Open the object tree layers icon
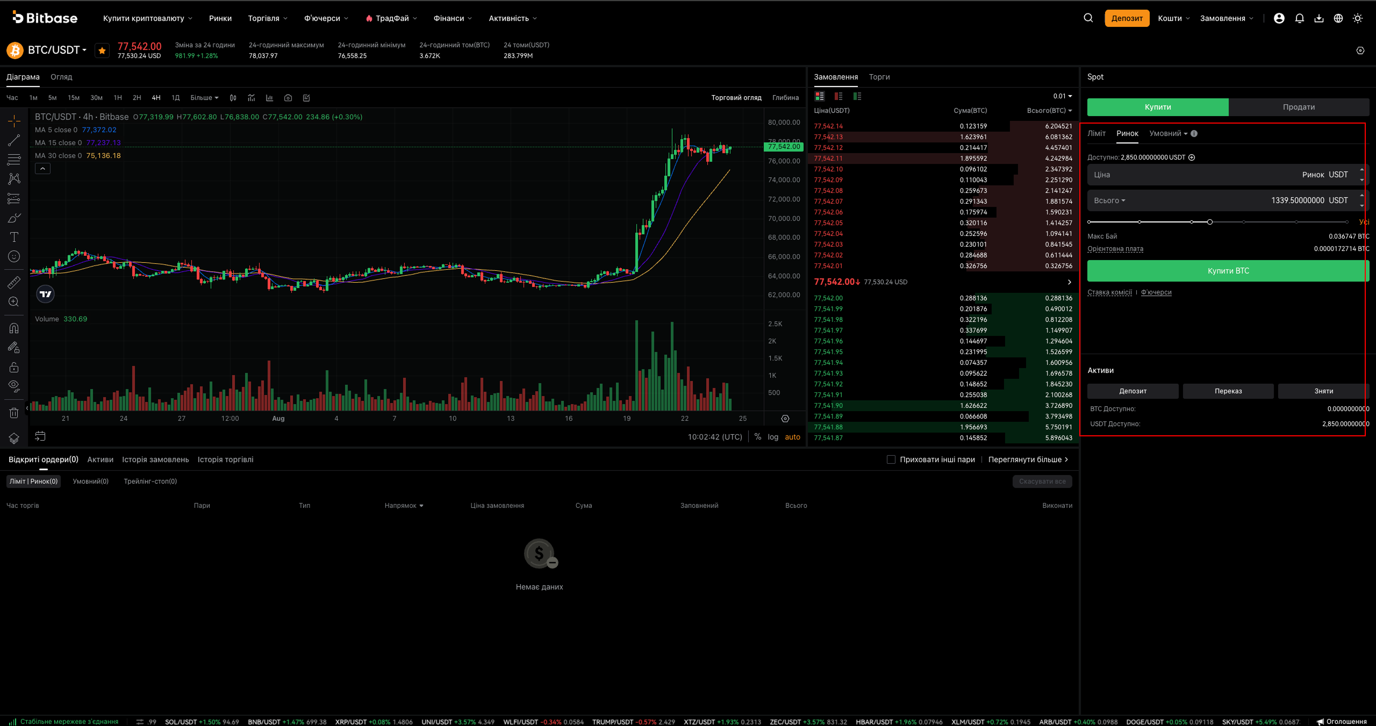 (x=14, y=438)
